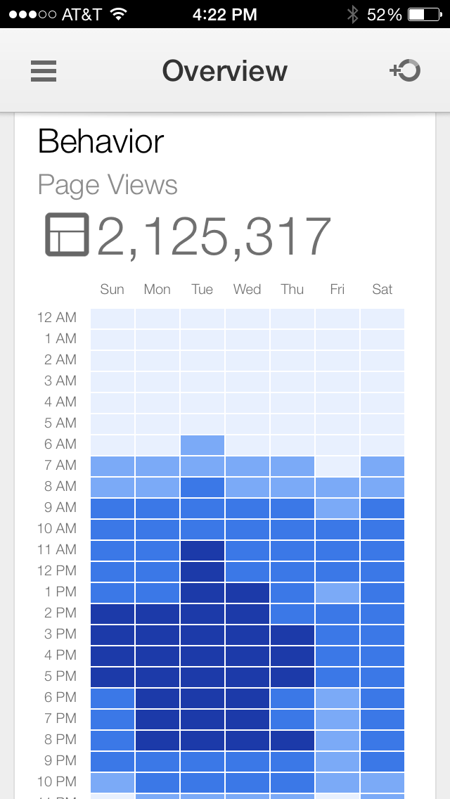Open the navigation hamburger menu

43,70
